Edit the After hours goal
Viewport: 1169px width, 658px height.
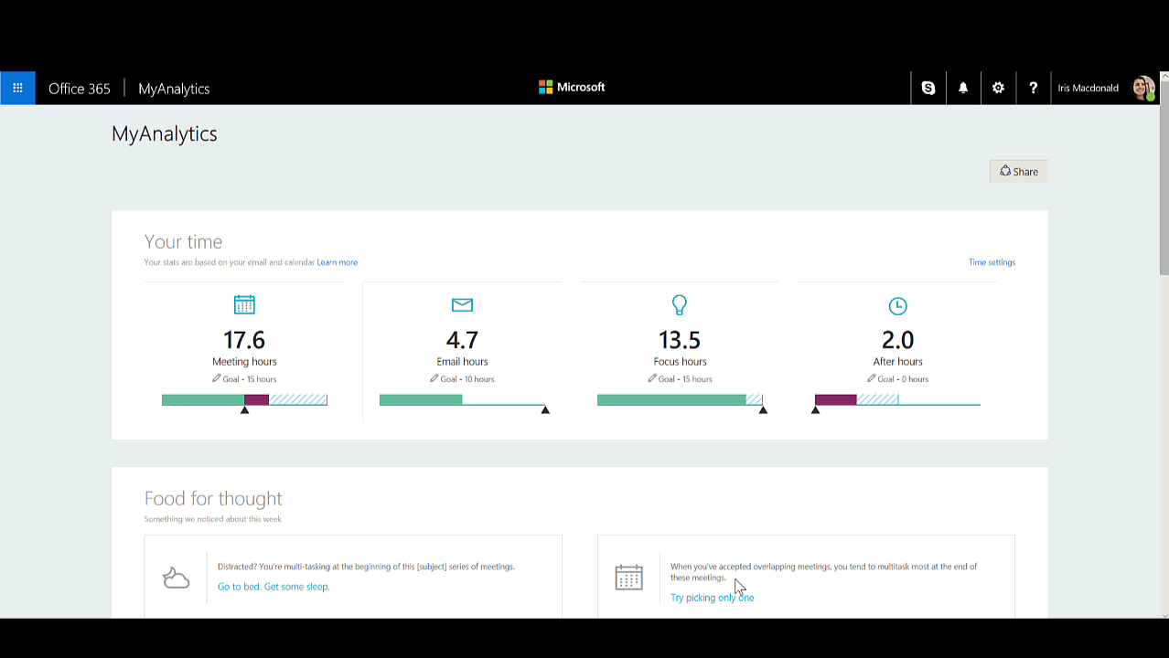[872, 378]
